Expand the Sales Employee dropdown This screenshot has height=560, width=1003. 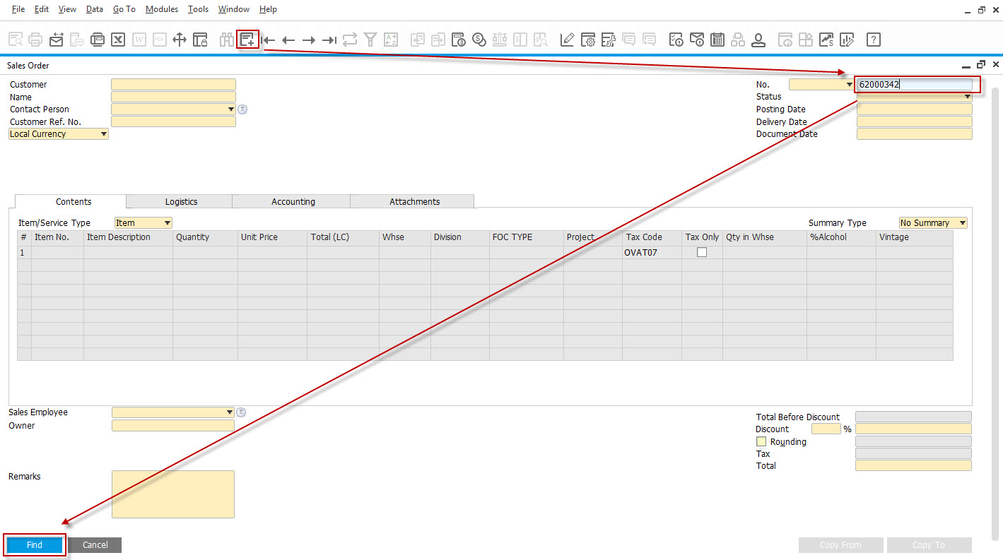point(173,412)
